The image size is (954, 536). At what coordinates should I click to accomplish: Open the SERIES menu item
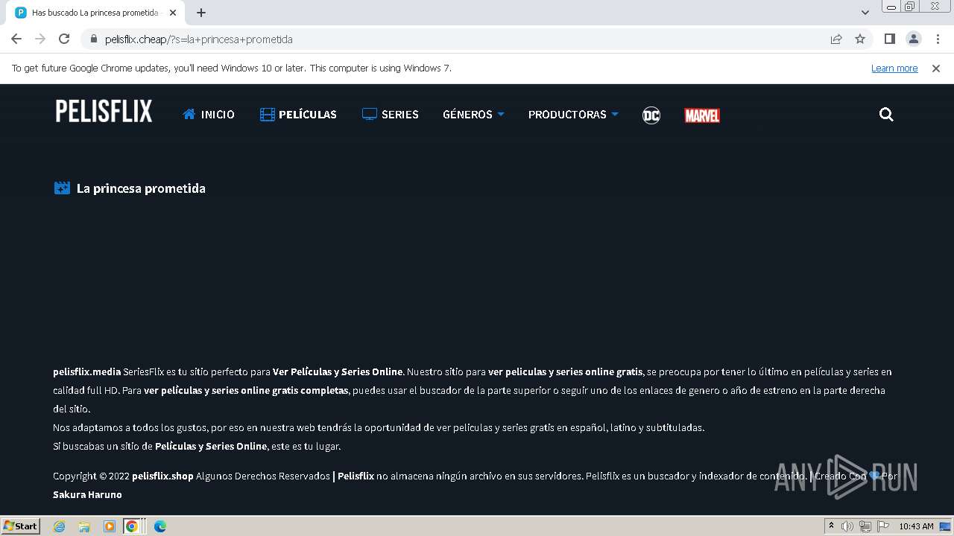391,115
